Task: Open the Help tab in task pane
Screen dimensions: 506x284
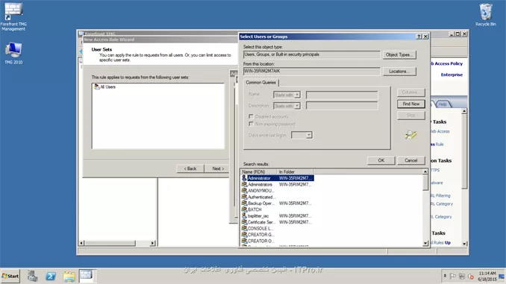Action: tap(443, 104)
